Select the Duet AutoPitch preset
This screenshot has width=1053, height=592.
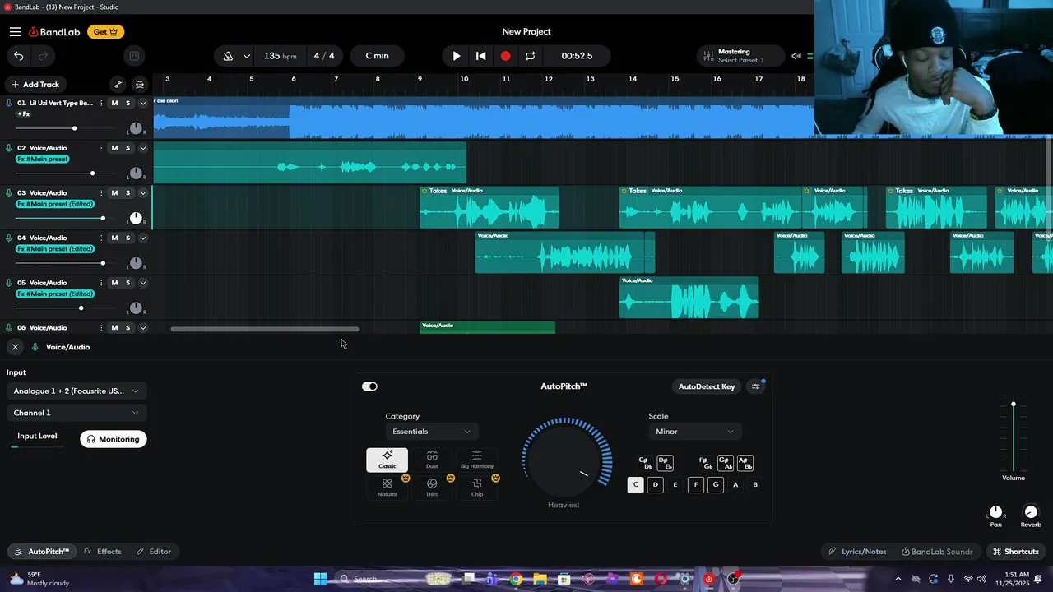(432, 460)
